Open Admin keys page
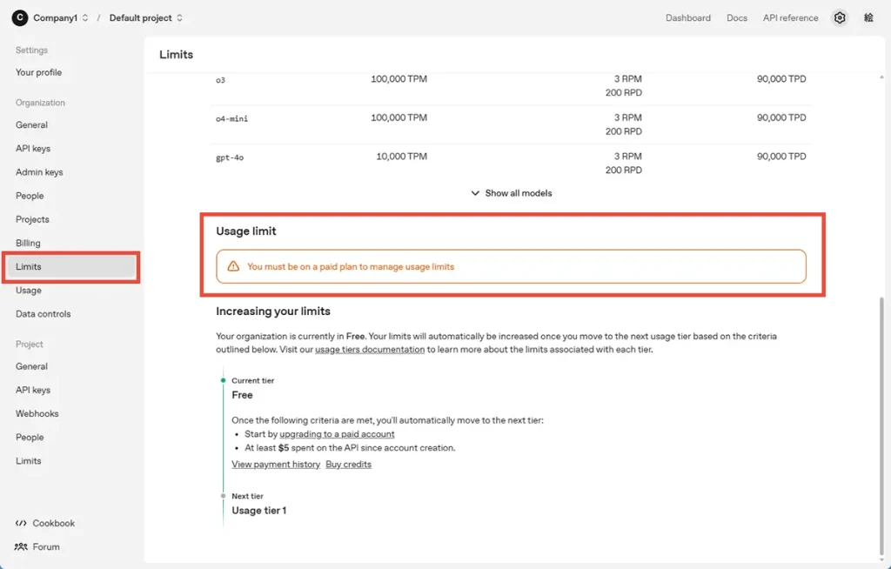The width and height of the screenshot is (891, 569). click(39, 172)
